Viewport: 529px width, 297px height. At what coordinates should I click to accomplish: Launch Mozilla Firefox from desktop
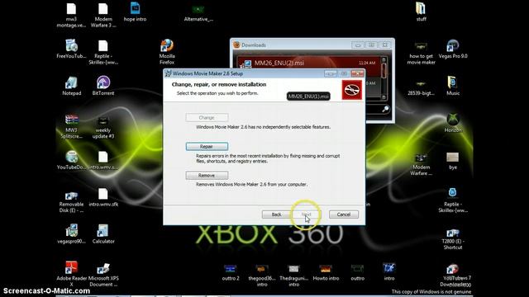[167, 45]
